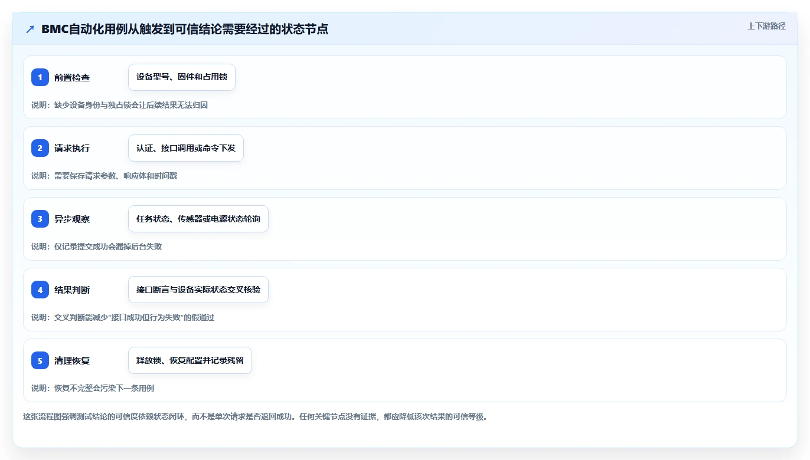Open the 接口断言与设备实际状态交叉核验 chip
This screenshot has height=460, width=810.
click(x=198, y=290)
